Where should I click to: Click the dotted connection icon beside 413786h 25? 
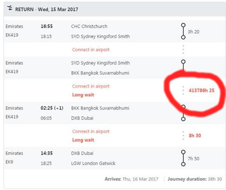tap(183, 90)
